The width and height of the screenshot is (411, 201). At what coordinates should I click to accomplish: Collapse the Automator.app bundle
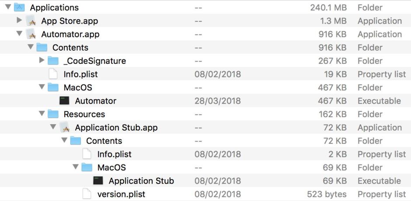point(19,34)
